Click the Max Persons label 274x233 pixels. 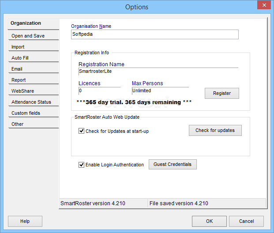pos(147,83)
